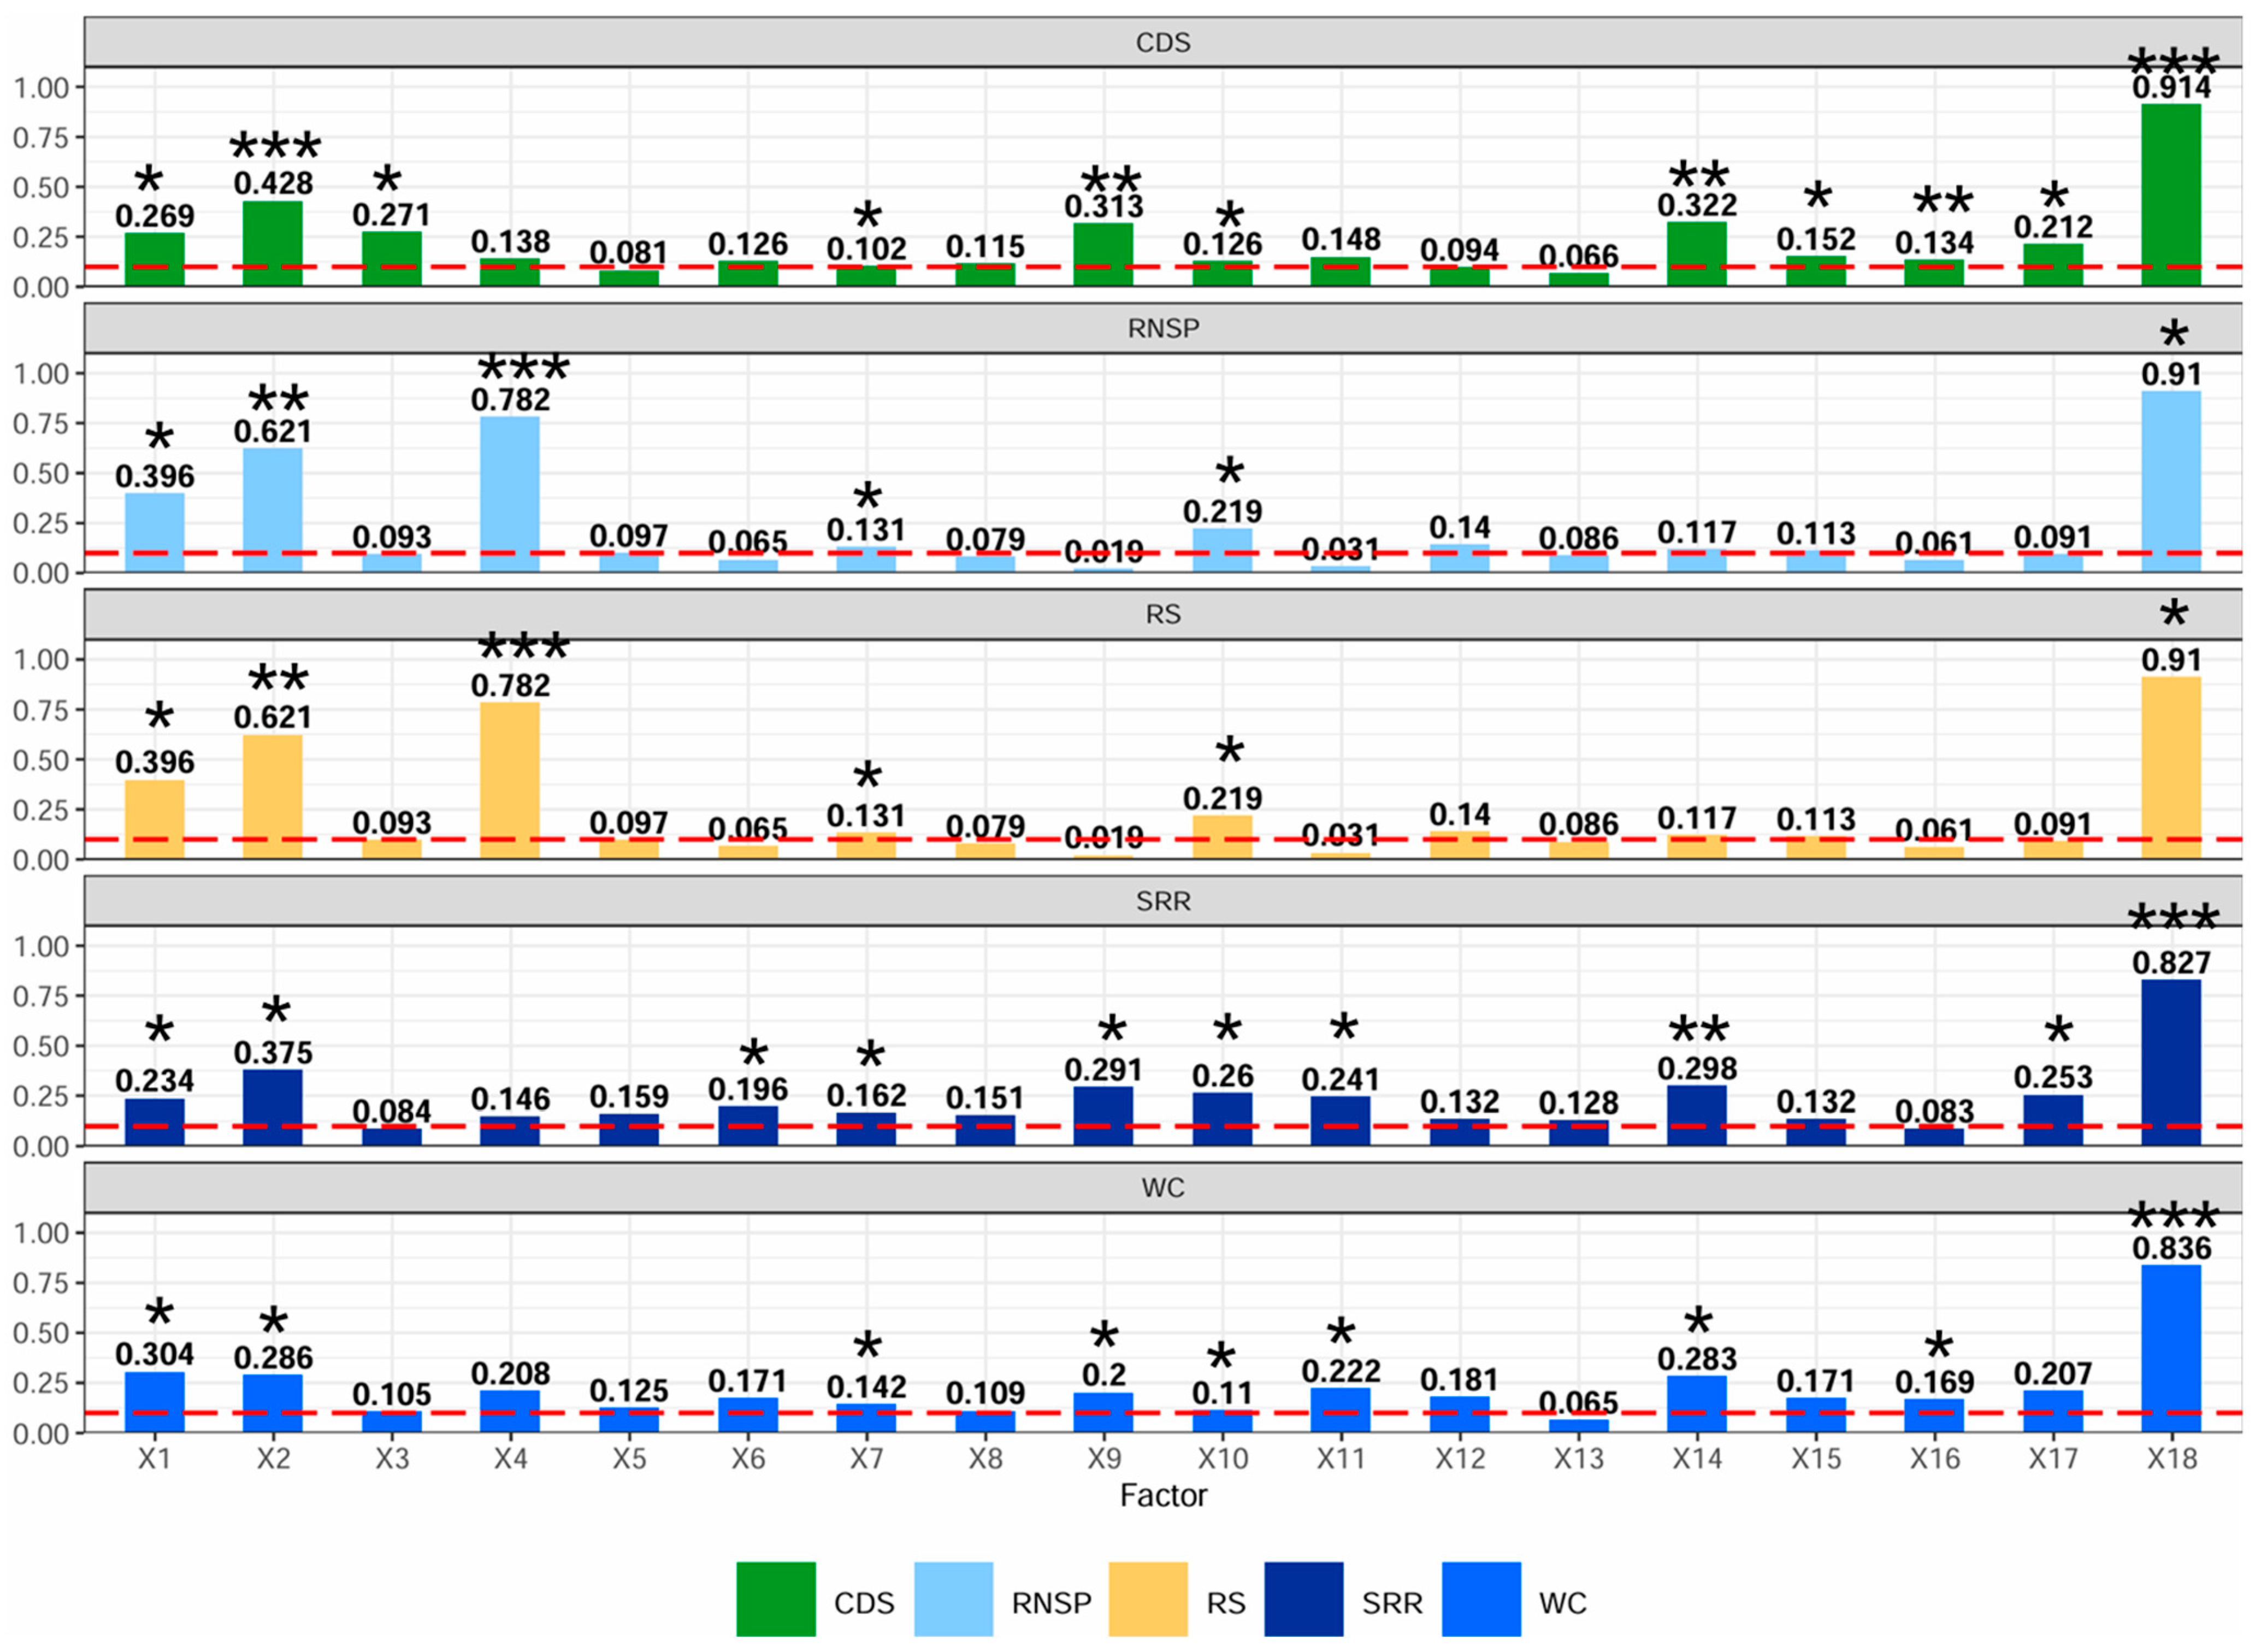Click the 0.836 value label in WC
The height and width of the screenshot is (1652, 2255).
point(2171,1248)
